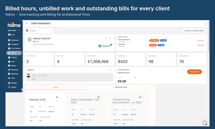Image resolution: width=215 pixels, height=129 pixels.
Task: Open Group Consolidation - Nov 2025 project title
Action: click(x=85, y=101)
